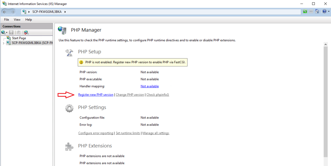331x166 pixels.
Task: Open the View menu
Action: (17, 20)
